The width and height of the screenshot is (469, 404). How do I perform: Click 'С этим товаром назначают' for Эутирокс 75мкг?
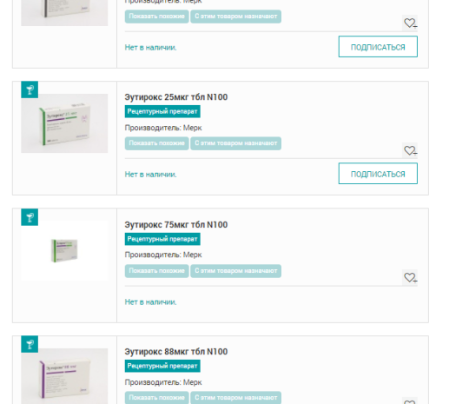pos(235,271)
